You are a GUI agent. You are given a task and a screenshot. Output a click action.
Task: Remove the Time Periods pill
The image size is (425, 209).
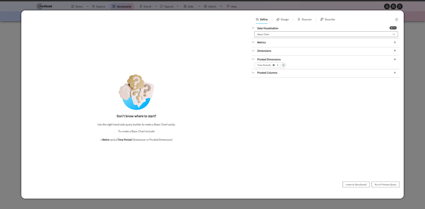pos(283,65)
